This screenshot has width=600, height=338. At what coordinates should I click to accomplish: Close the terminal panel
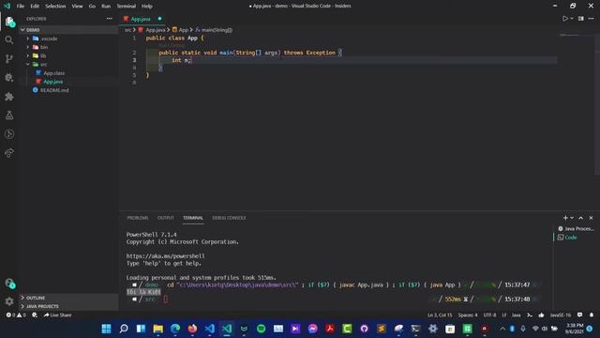point(591,218)
